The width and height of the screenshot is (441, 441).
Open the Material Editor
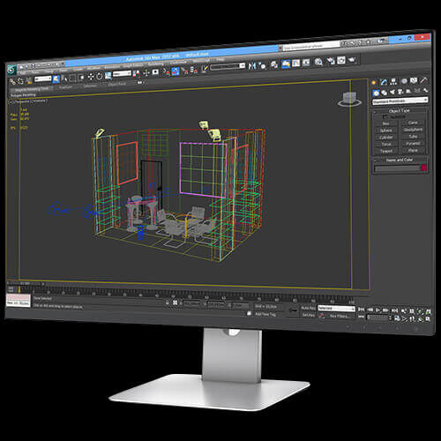click(318, 61)
